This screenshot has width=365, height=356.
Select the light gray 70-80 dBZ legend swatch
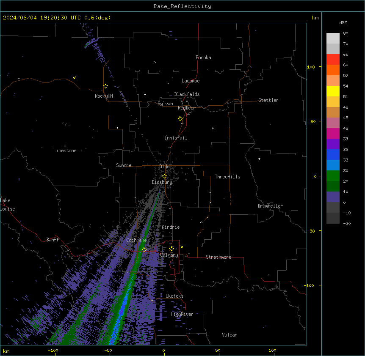click(x=333, y=38)
